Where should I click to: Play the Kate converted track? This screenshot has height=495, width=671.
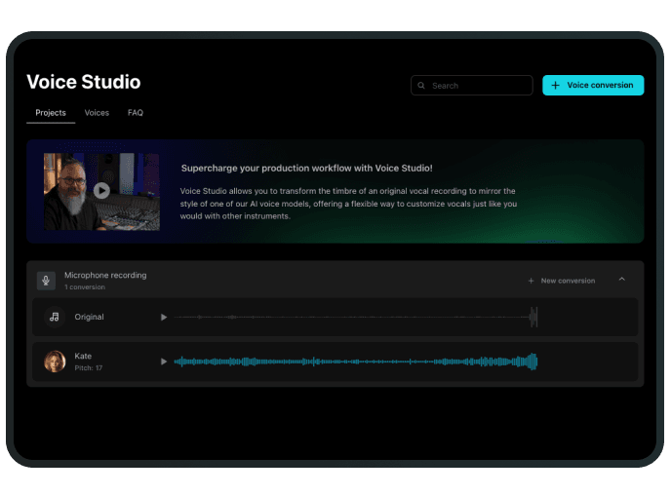click(164, 362)
